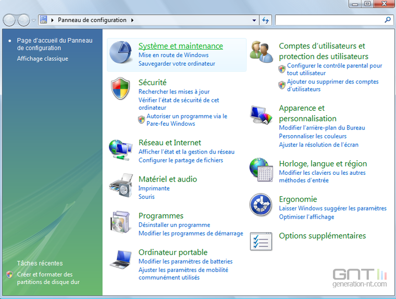
Task: Open the Comptes d'utilisateurs people icon
Action: (x=261, y=52)
